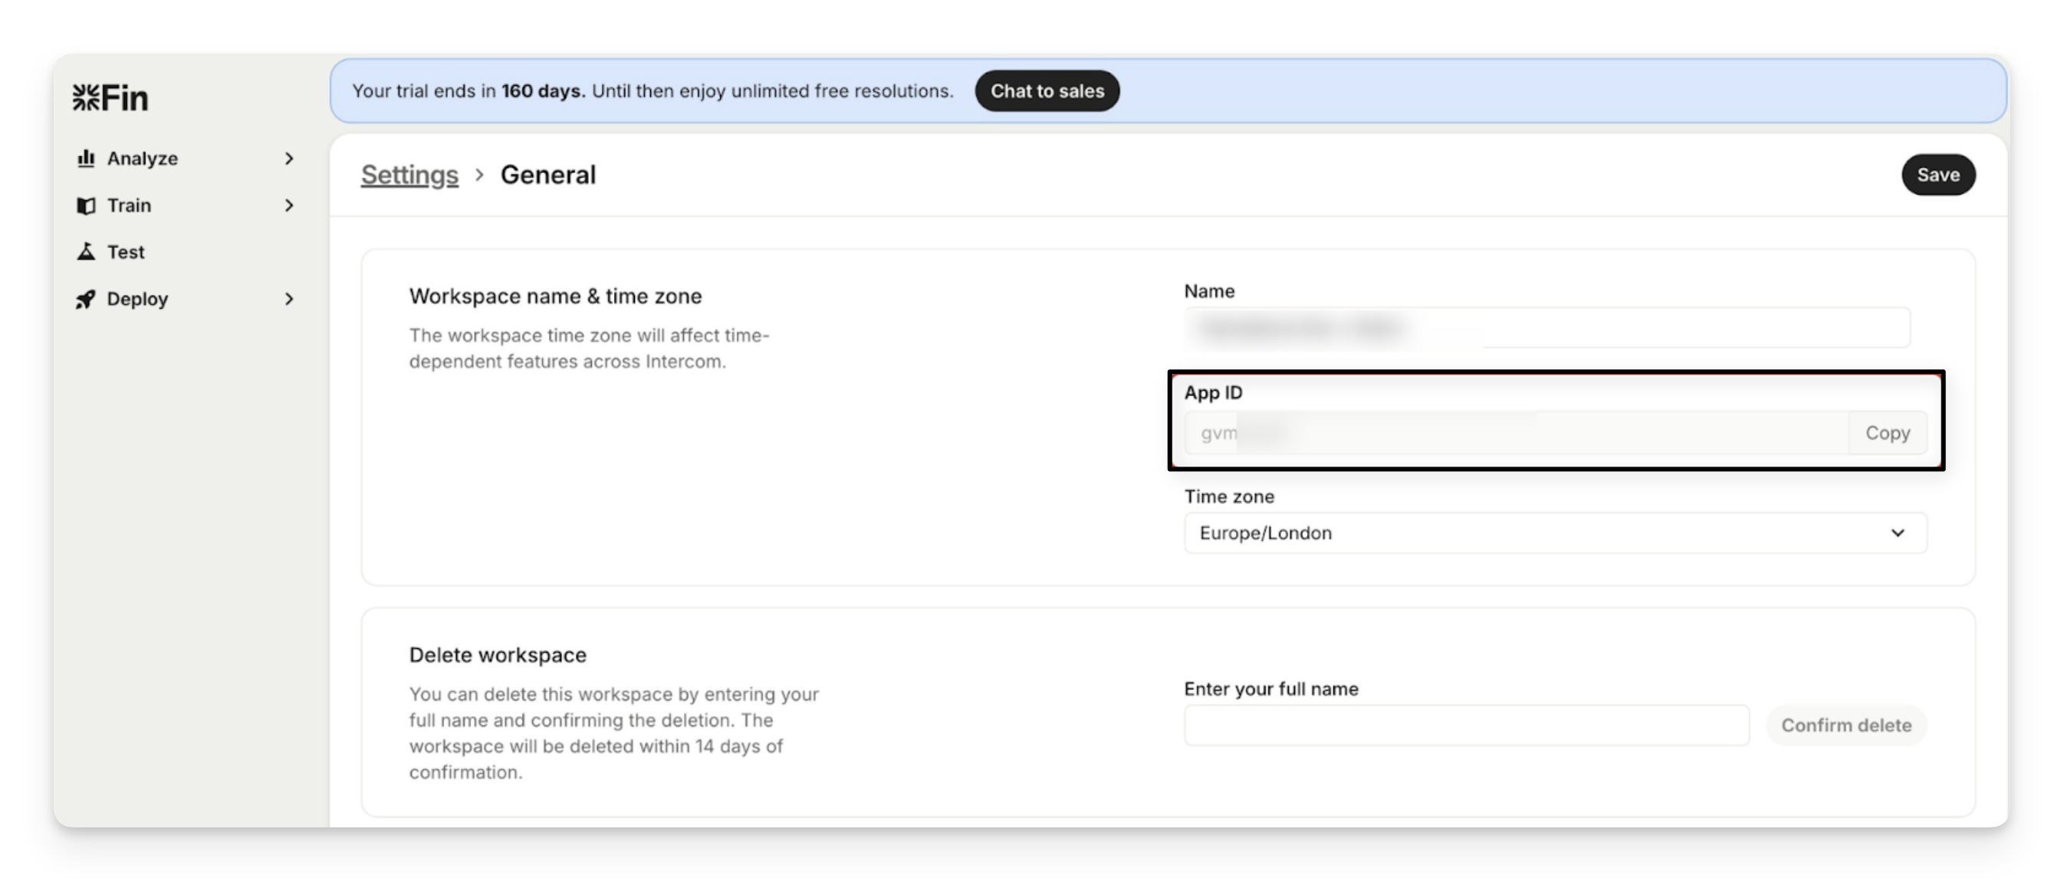Click the Chat to sales button
Viewport: 2064px width, 881px height.
[1047, 91]
